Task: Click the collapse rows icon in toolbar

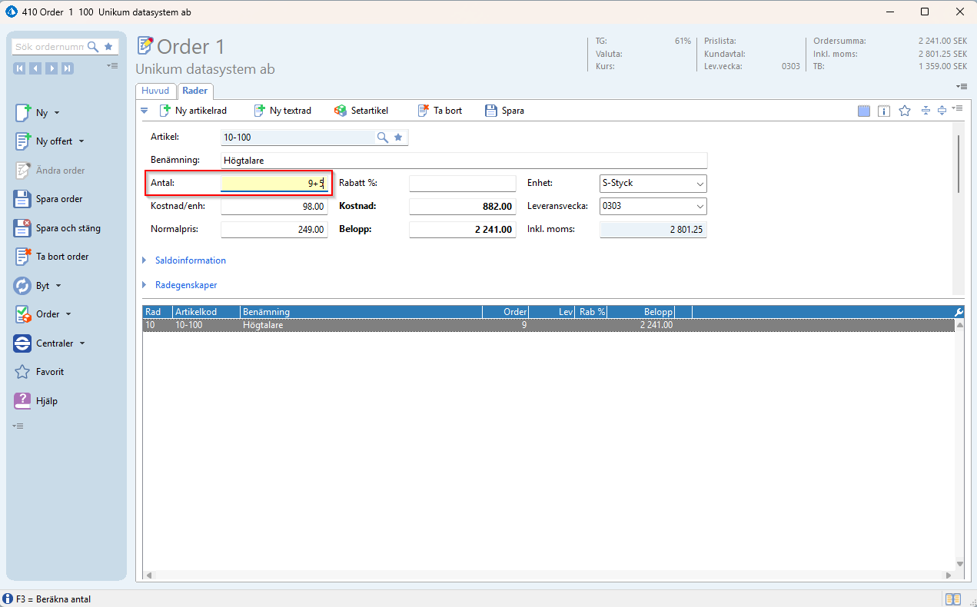Action: click(925, 111)
